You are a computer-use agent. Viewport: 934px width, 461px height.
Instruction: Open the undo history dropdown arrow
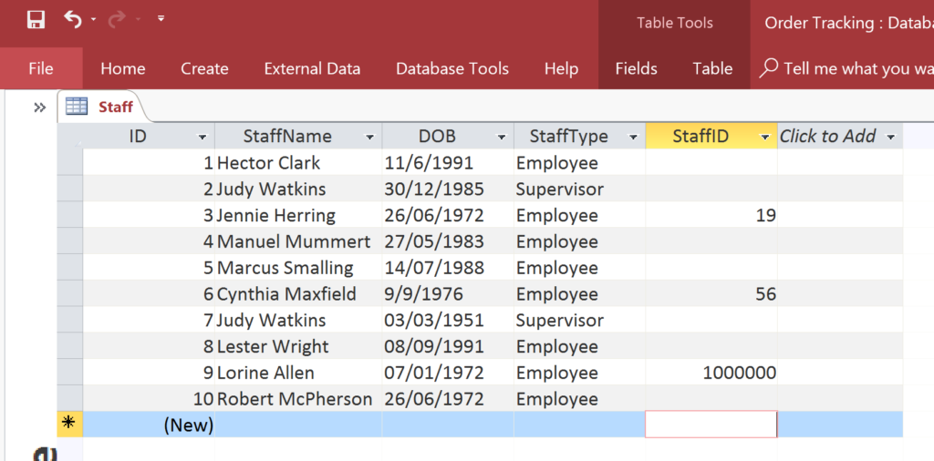(x=94, y=20)
